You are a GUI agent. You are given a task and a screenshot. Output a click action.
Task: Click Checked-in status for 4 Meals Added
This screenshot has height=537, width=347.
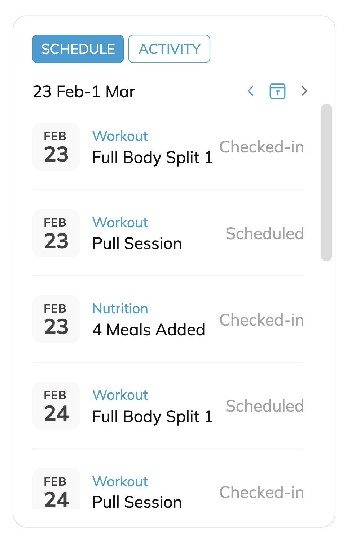262,320
